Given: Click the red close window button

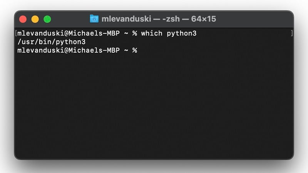Looking at the screenshot, I should 23,19.
